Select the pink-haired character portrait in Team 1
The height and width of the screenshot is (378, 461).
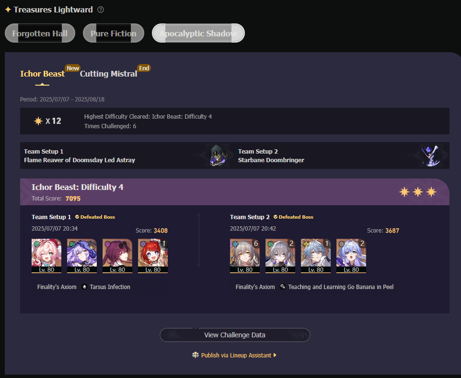click(46, 256)
